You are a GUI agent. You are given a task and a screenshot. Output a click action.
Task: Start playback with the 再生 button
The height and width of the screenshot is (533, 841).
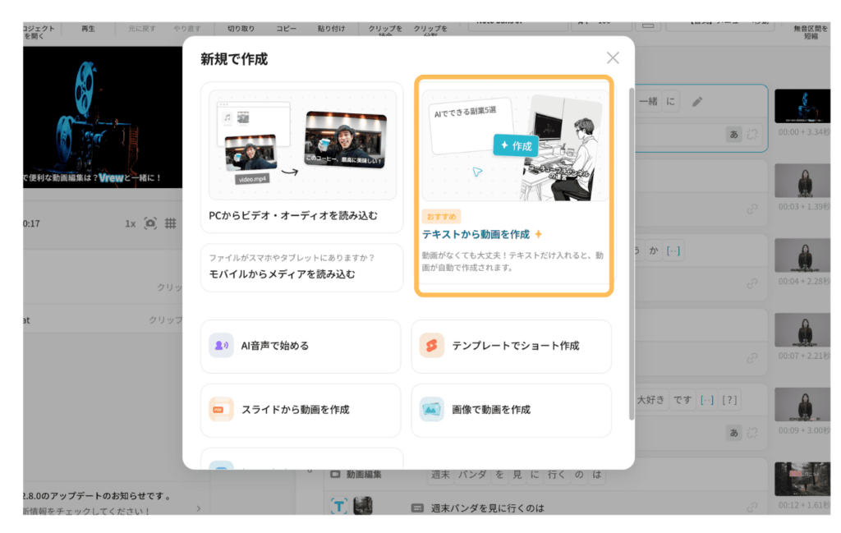88,27
